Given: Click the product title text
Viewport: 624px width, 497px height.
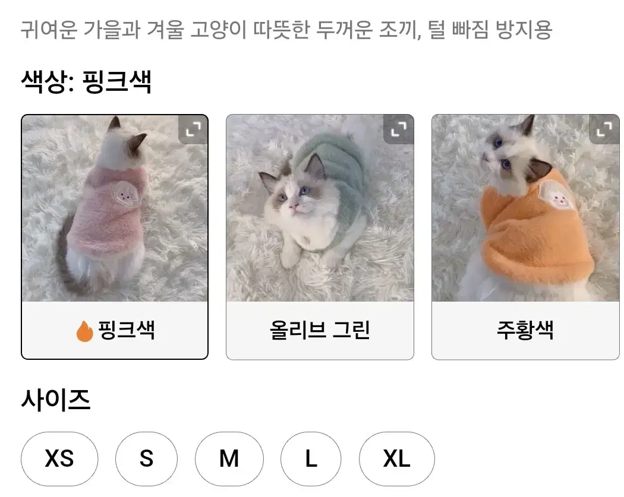Looking at the screenshot, I should point(286,30).
